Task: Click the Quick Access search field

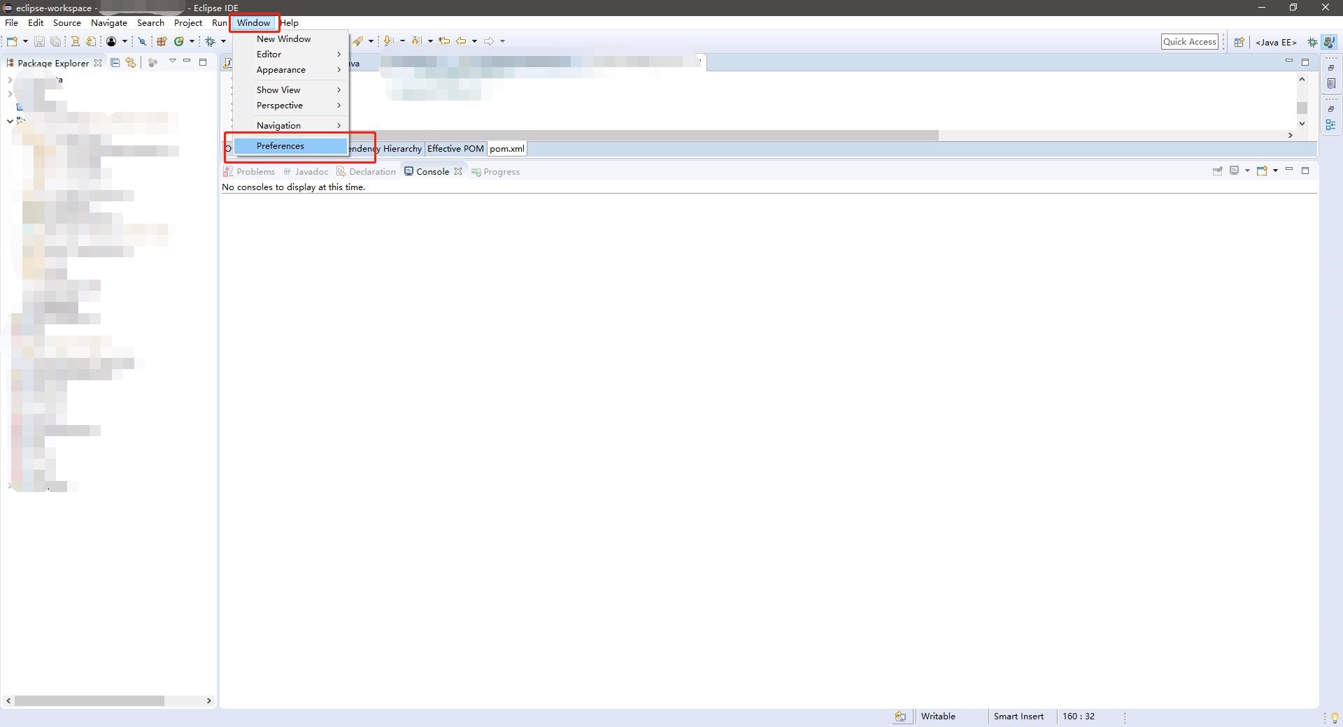Action: (x=1190, y=41)
